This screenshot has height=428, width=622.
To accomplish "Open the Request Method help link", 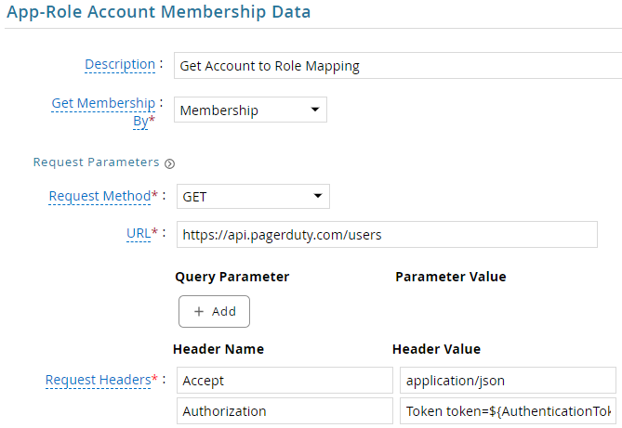I will tap(99, 196).
